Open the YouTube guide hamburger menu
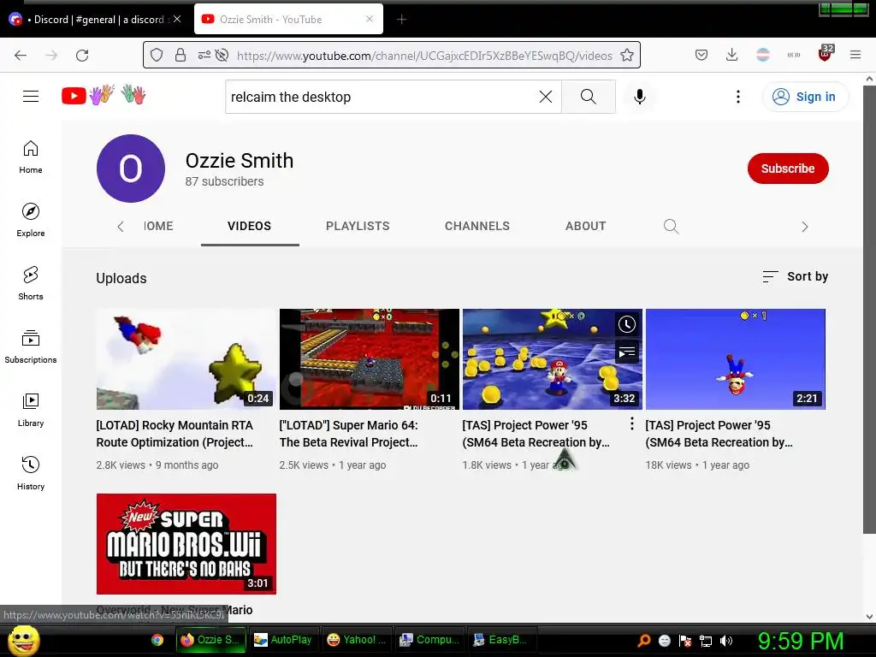876x657 pixels. [31, 96]
